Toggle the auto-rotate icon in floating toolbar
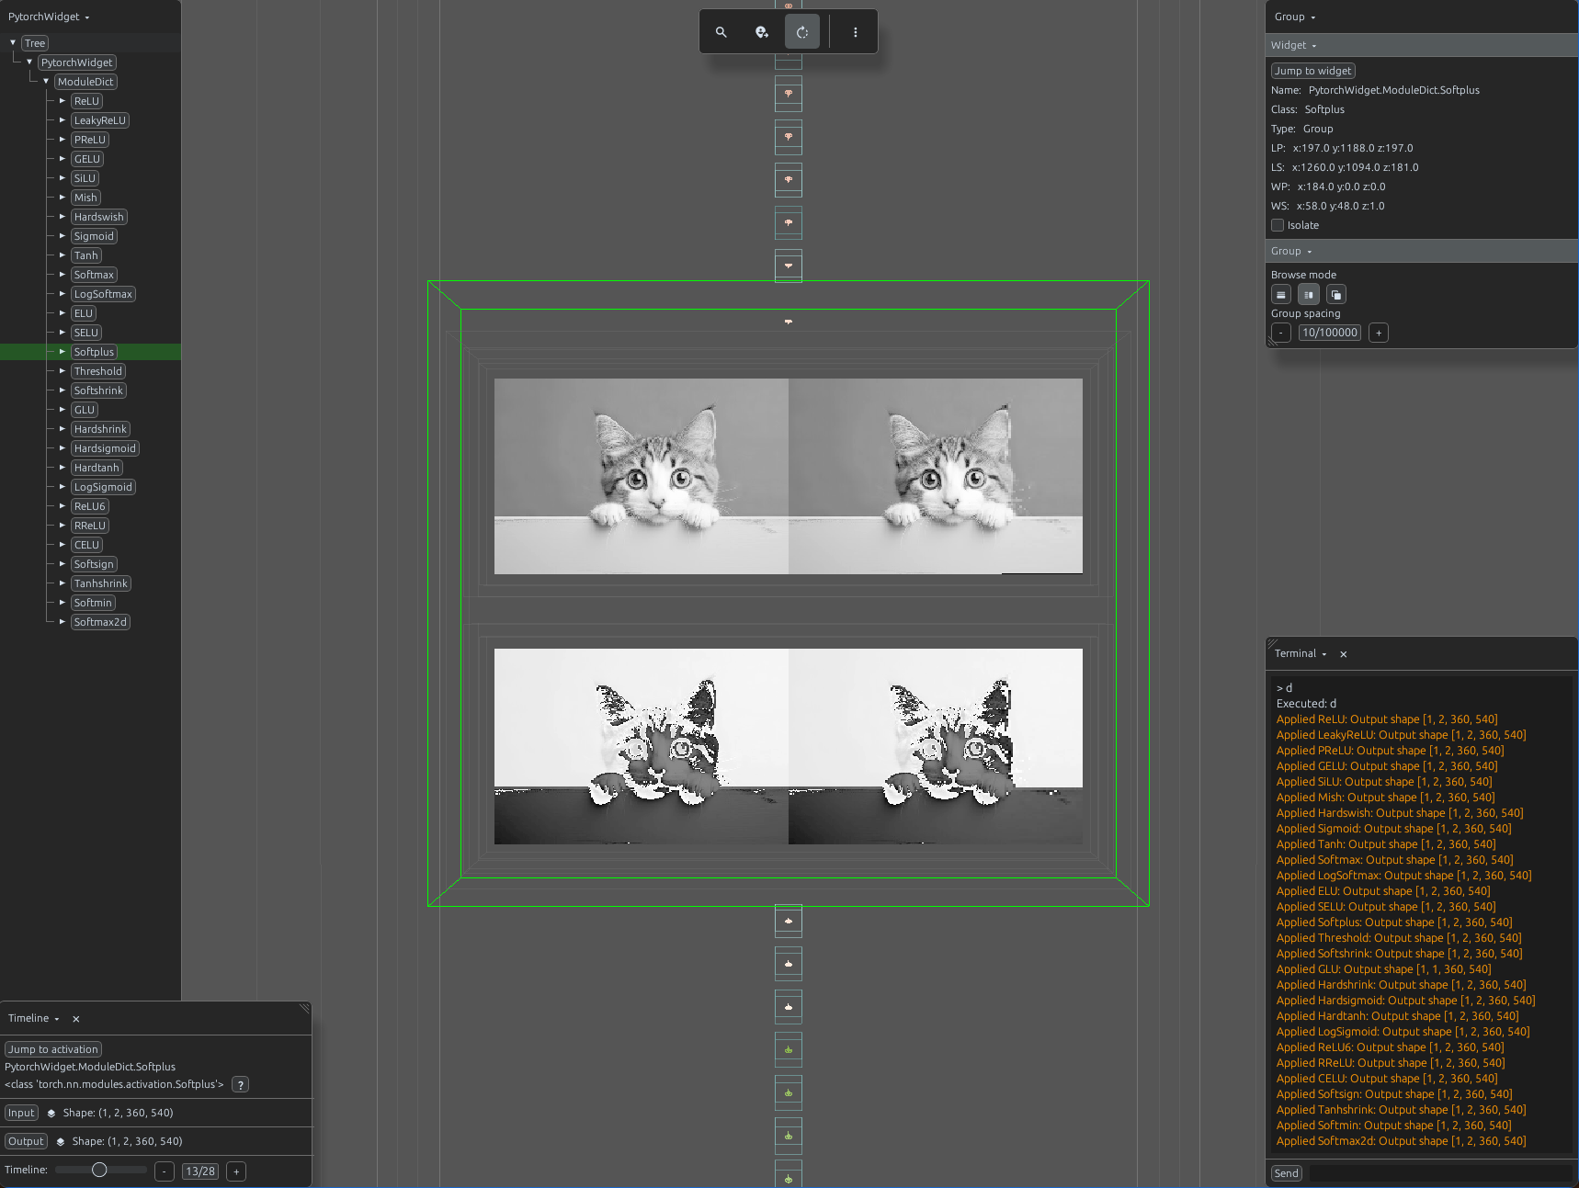This screenshot has height=1188, width=1579. [802, 32]
